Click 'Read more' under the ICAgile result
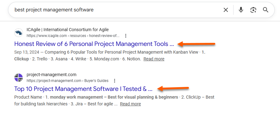The height and width of the screenshot is (114, 280). (154, 59)
